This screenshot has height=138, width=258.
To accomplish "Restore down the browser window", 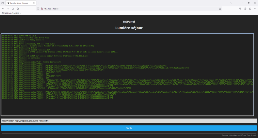I will (x=249, y=3).
